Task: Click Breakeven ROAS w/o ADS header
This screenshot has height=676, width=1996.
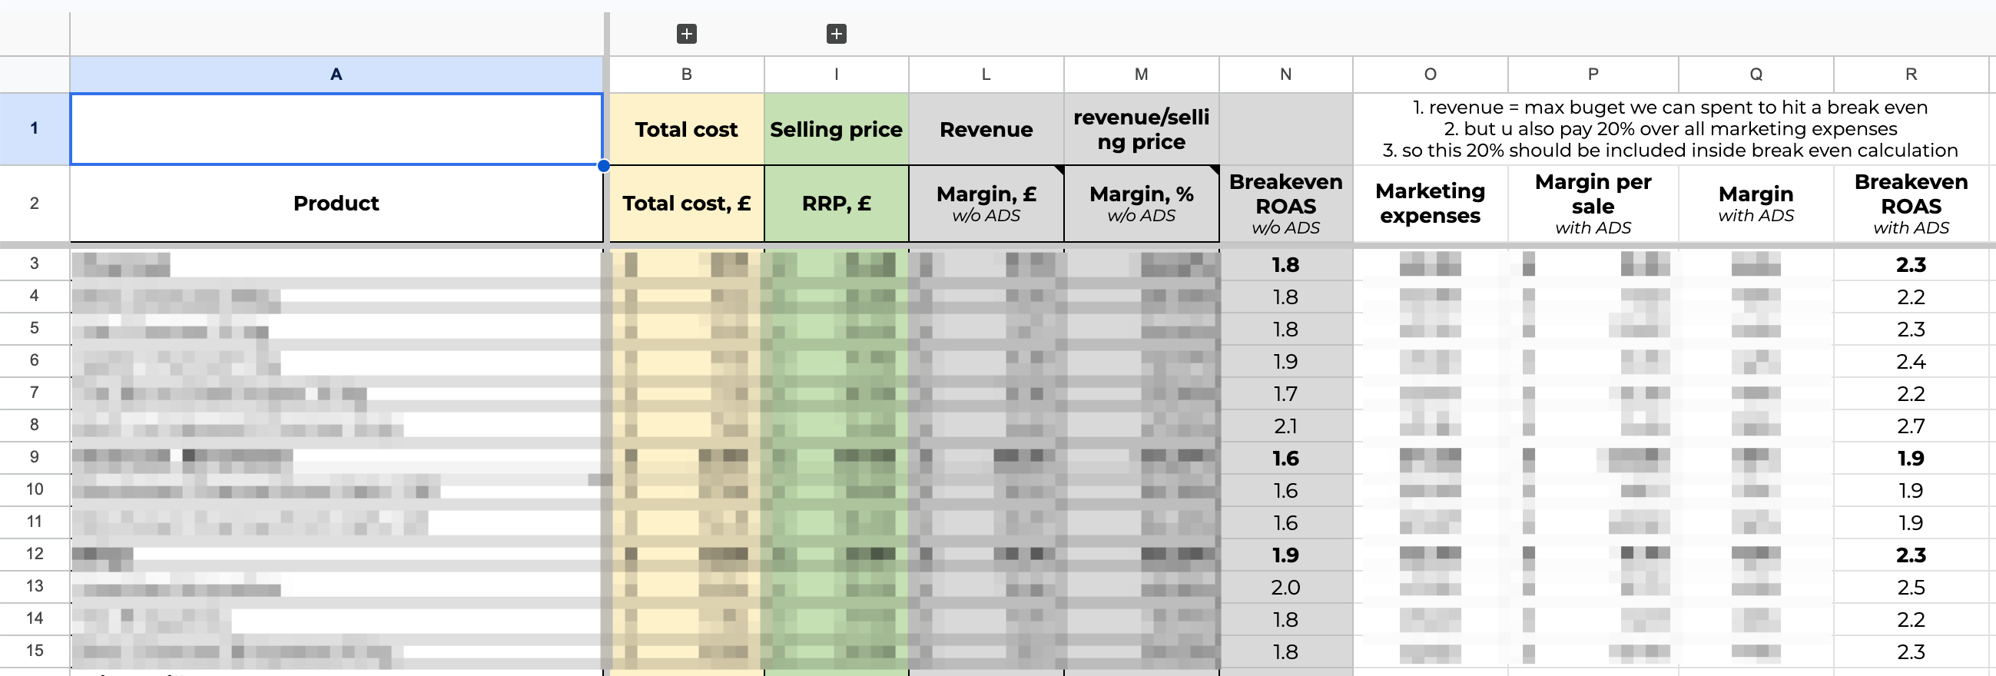Action: click(x=1285, y=204)
